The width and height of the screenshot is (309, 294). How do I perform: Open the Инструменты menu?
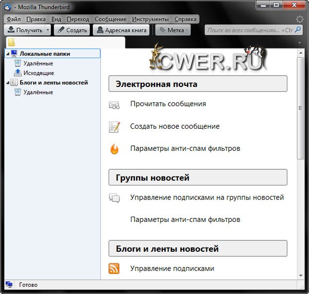pos(149,19)
